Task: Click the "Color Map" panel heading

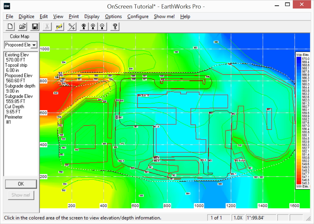Action: coord(20,36)
